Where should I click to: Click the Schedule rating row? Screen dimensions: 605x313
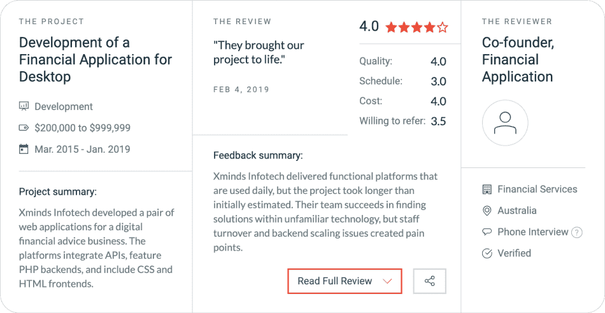[402, 81]
